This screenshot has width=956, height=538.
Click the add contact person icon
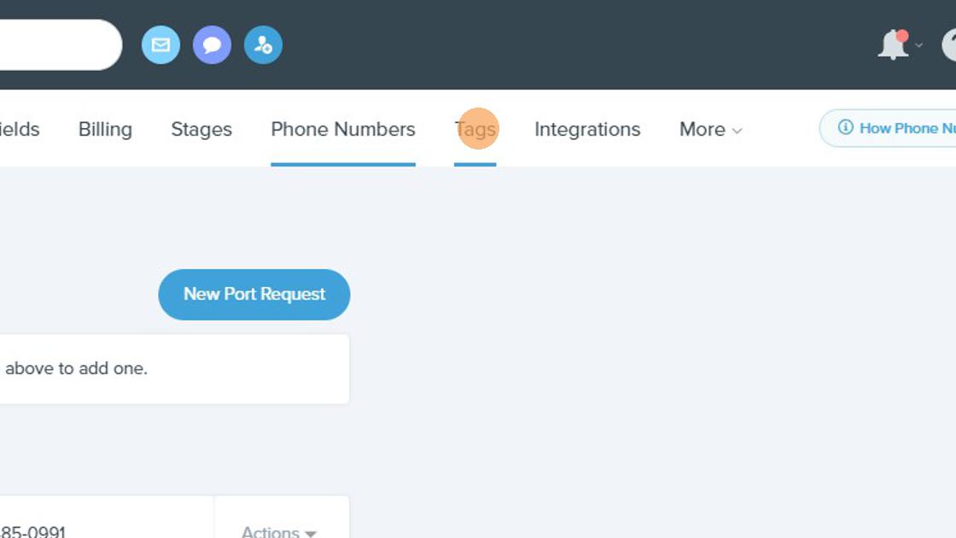[263, 44]
